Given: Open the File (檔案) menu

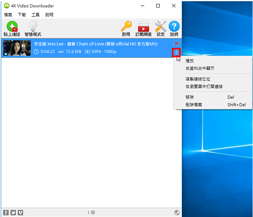Looking at the screenshot, I should (8, 15).
